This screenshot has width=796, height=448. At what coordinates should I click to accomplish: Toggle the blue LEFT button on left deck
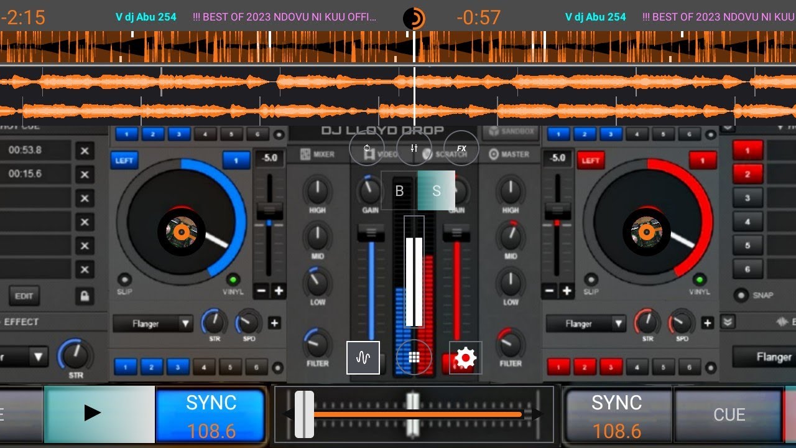124,160
